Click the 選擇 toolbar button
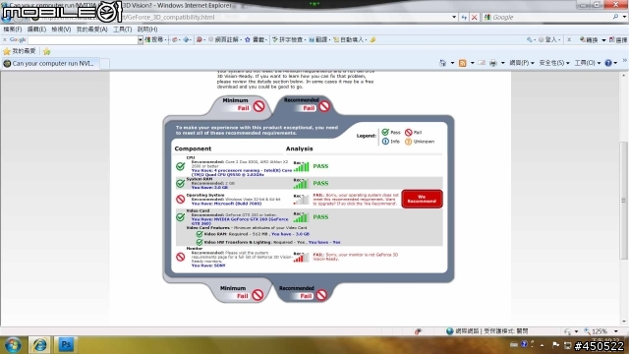Screen dimensions: 629x354 618,39
